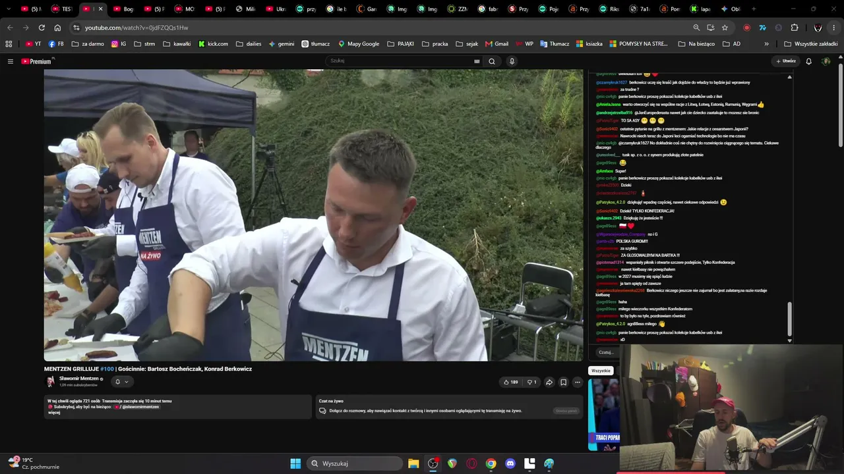
Task: Open the za darmo bookmarks folder
Action: coord(87,43)
